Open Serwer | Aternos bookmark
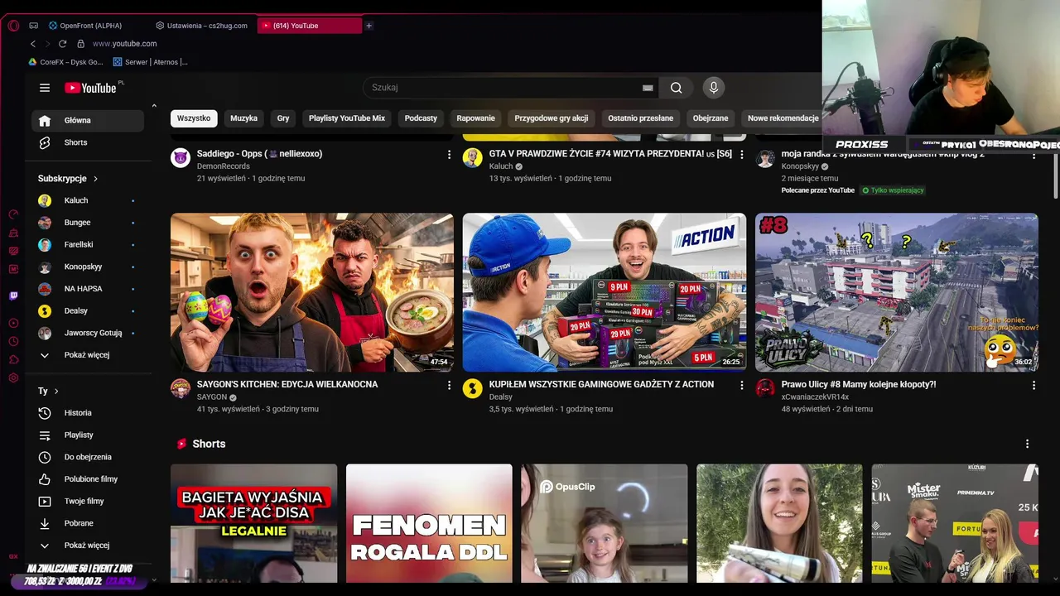Image resolution: width=1060 pixels, height=596 pixels. [150, 62]
